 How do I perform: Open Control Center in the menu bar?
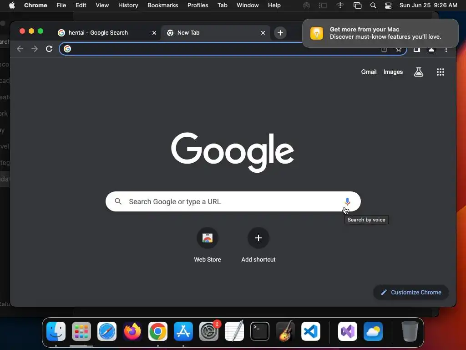click(x=388, y=5)
